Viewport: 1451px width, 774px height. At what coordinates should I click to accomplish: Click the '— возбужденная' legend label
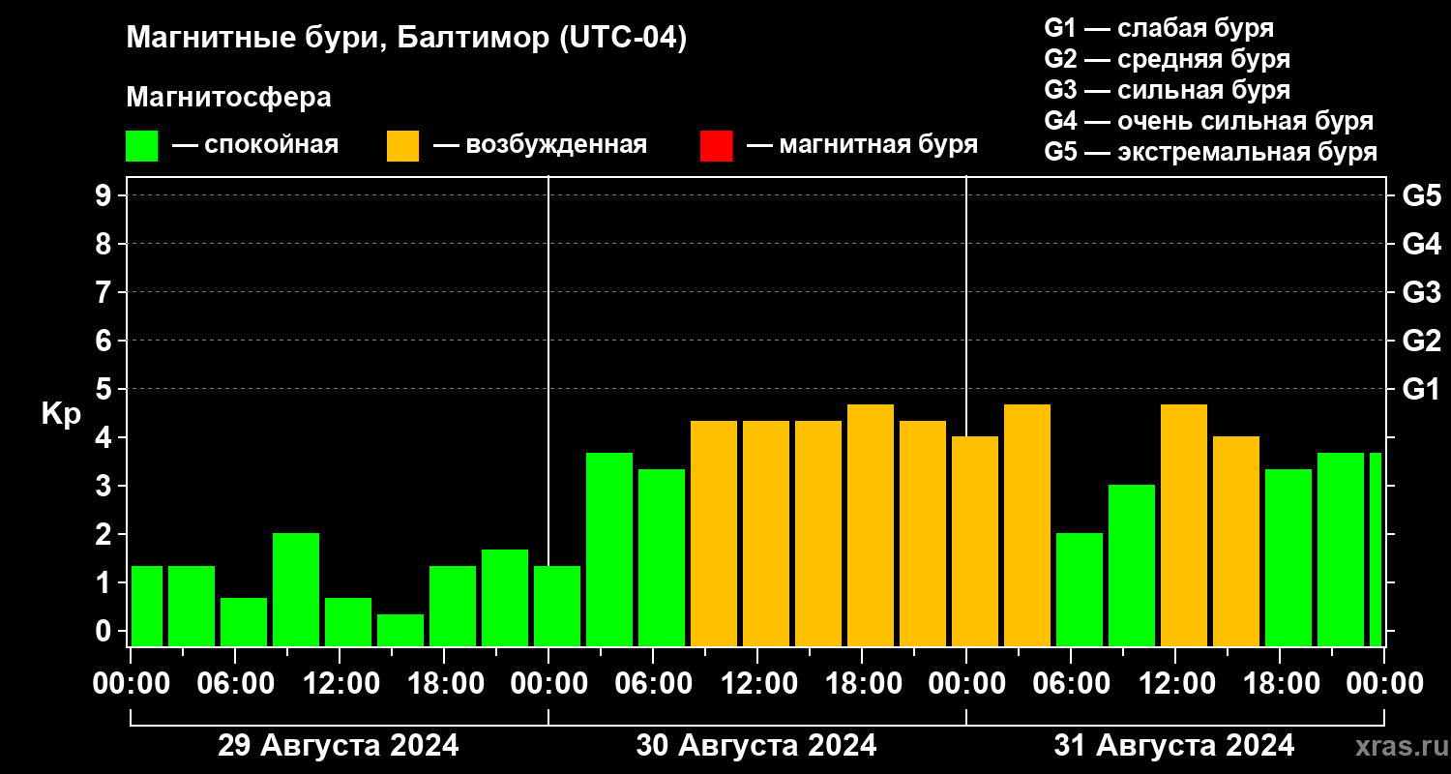(x=541, y=145)
